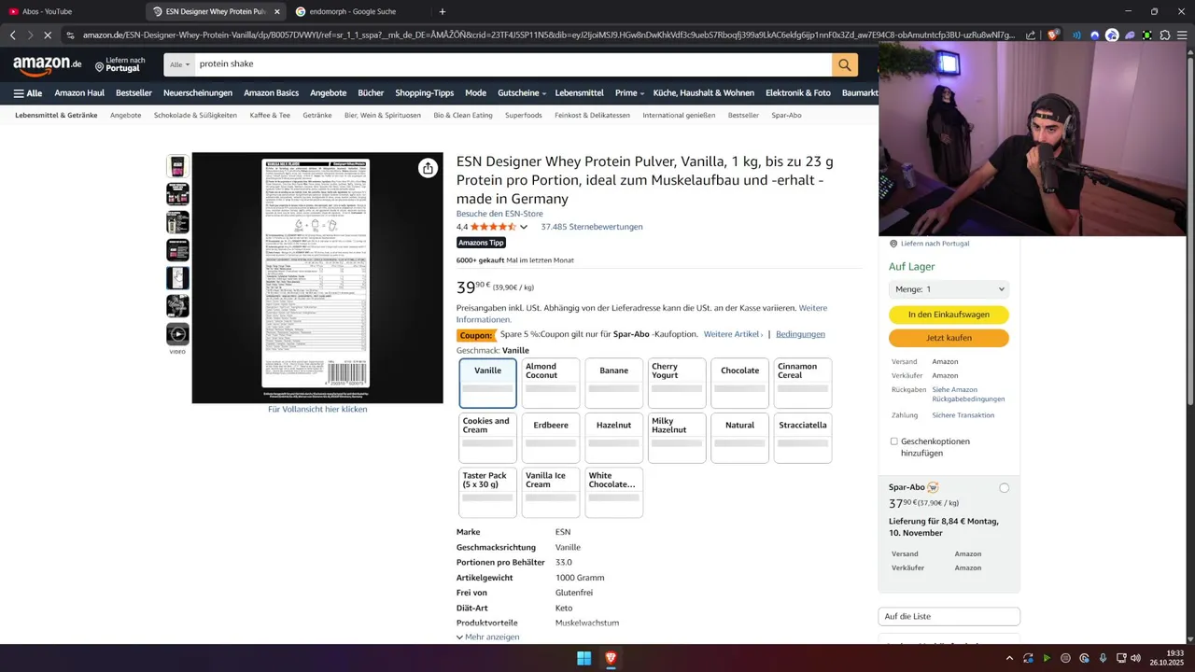Click the share page icon in address bar
Image resolution: width=1195 pixels, height=672 pixels.
pos(1030,35)
